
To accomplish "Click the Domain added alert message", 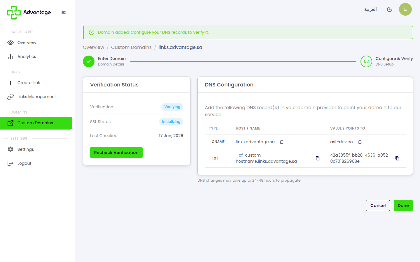I will coord(153,32).
